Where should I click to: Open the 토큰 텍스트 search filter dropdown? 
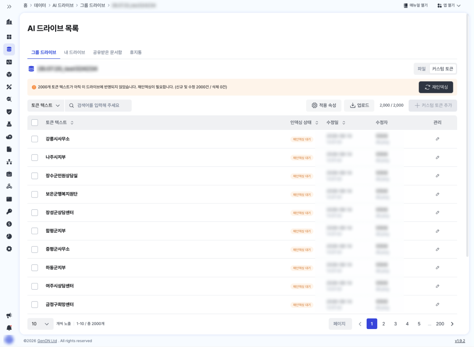[46, 105]
